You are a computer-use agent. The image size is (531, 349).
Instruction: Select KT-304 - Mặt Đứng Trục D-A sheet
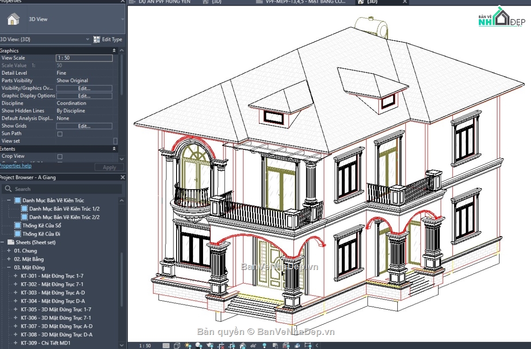pos(53,301)
